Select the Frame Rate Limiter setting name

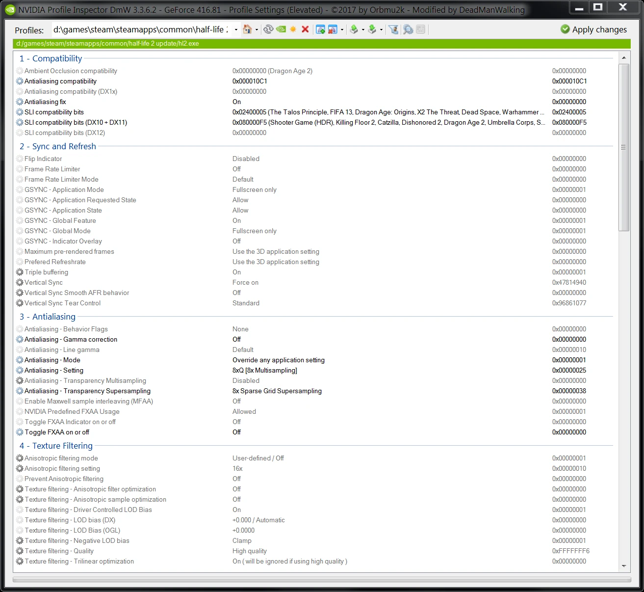point(52,169)
